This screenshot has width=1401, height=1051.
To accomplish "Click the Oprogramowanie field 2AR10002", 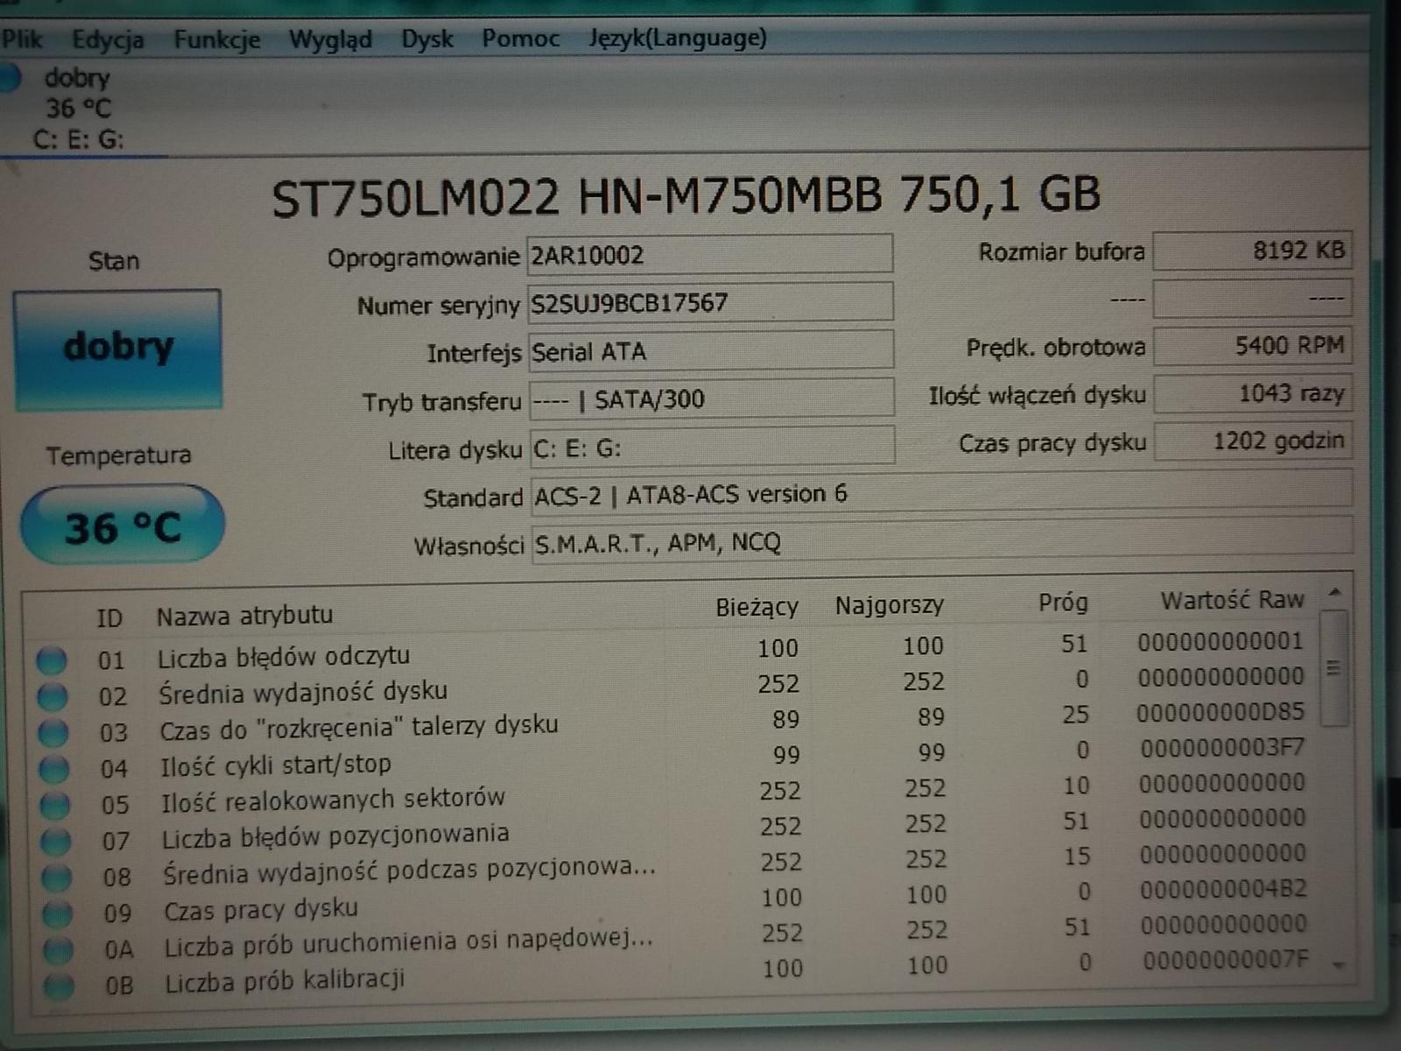I will point(709,255).
